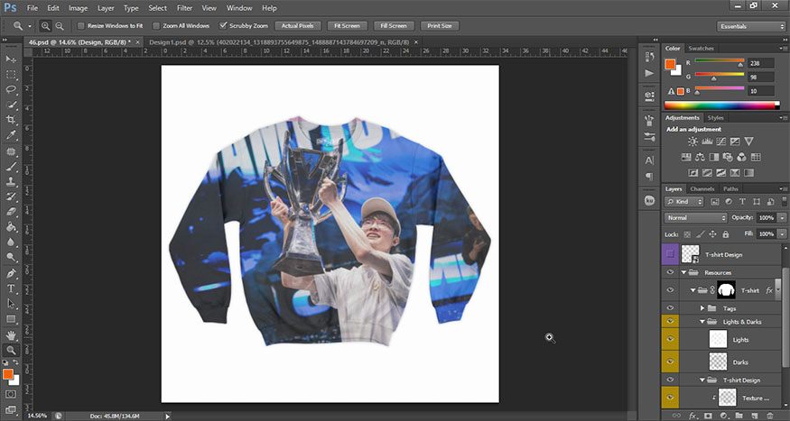The width and height of the screenshot is (790, 421).
Task: Hide the Texture layer
Action: (670, 398)
